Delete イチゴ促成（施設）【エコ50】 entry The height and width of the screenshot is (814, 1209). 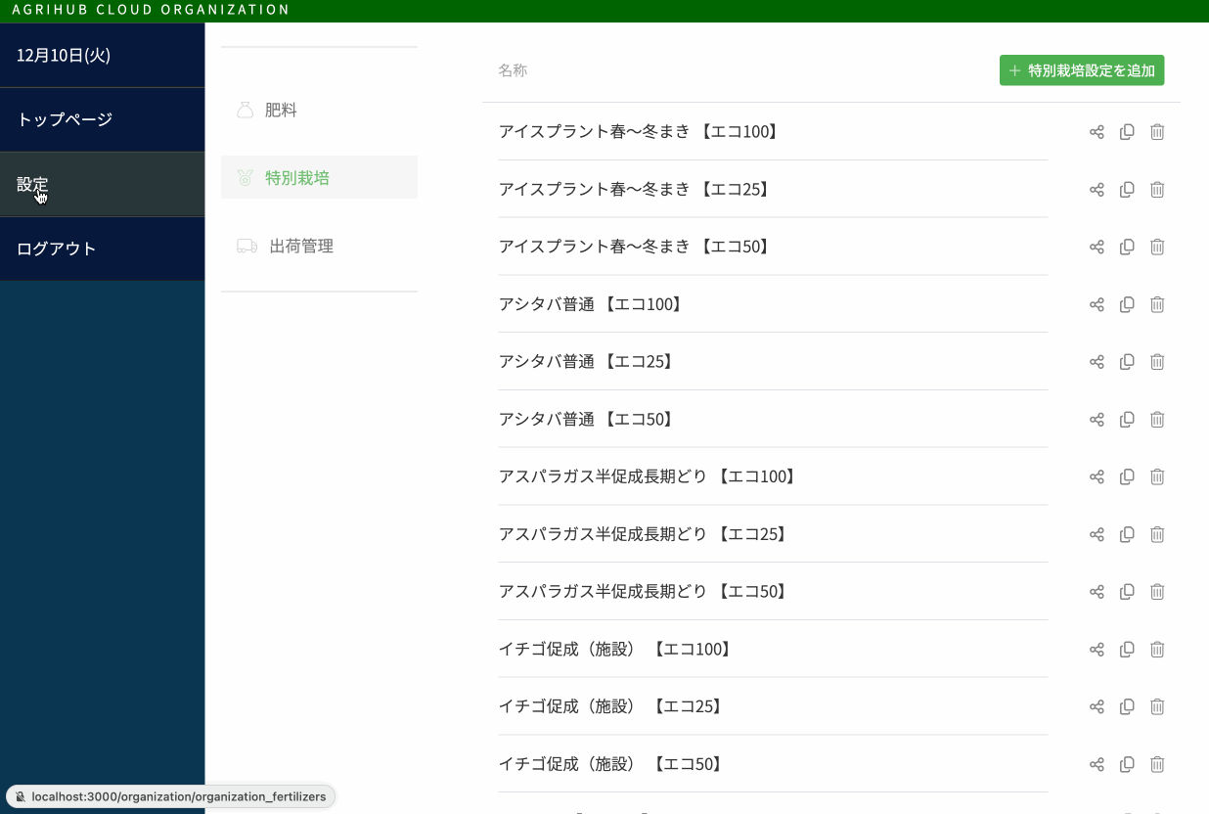[1157, 765]
